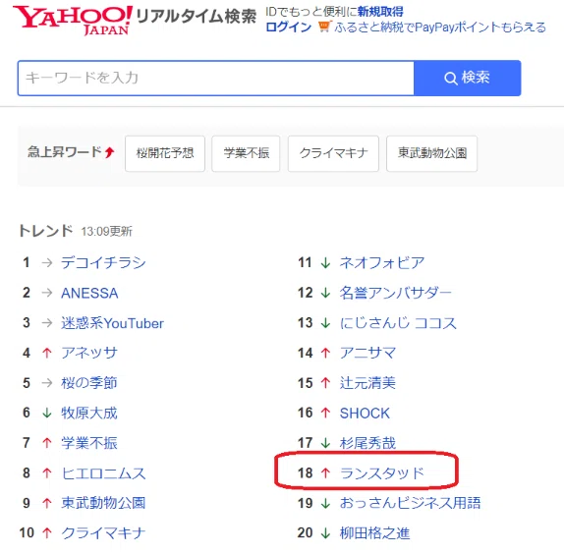Open trend 10 クライマキナ in the list
Viewport: 564px width, 554px height.
point(103,532)
